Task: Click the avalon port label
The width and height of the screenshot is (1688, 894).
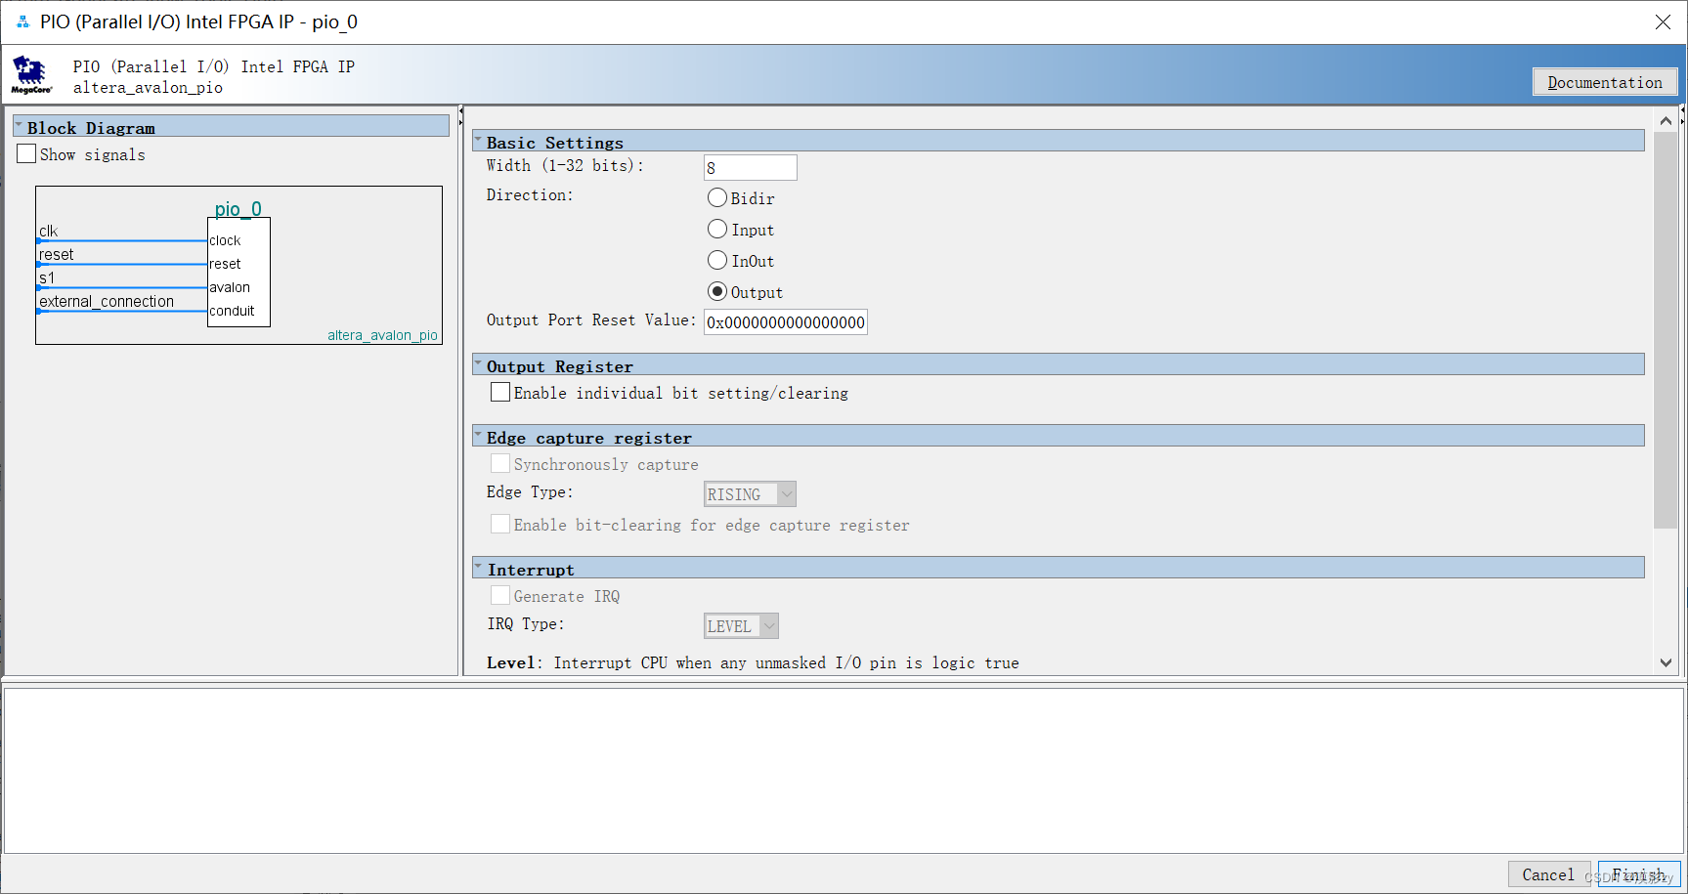Action: 230,287
